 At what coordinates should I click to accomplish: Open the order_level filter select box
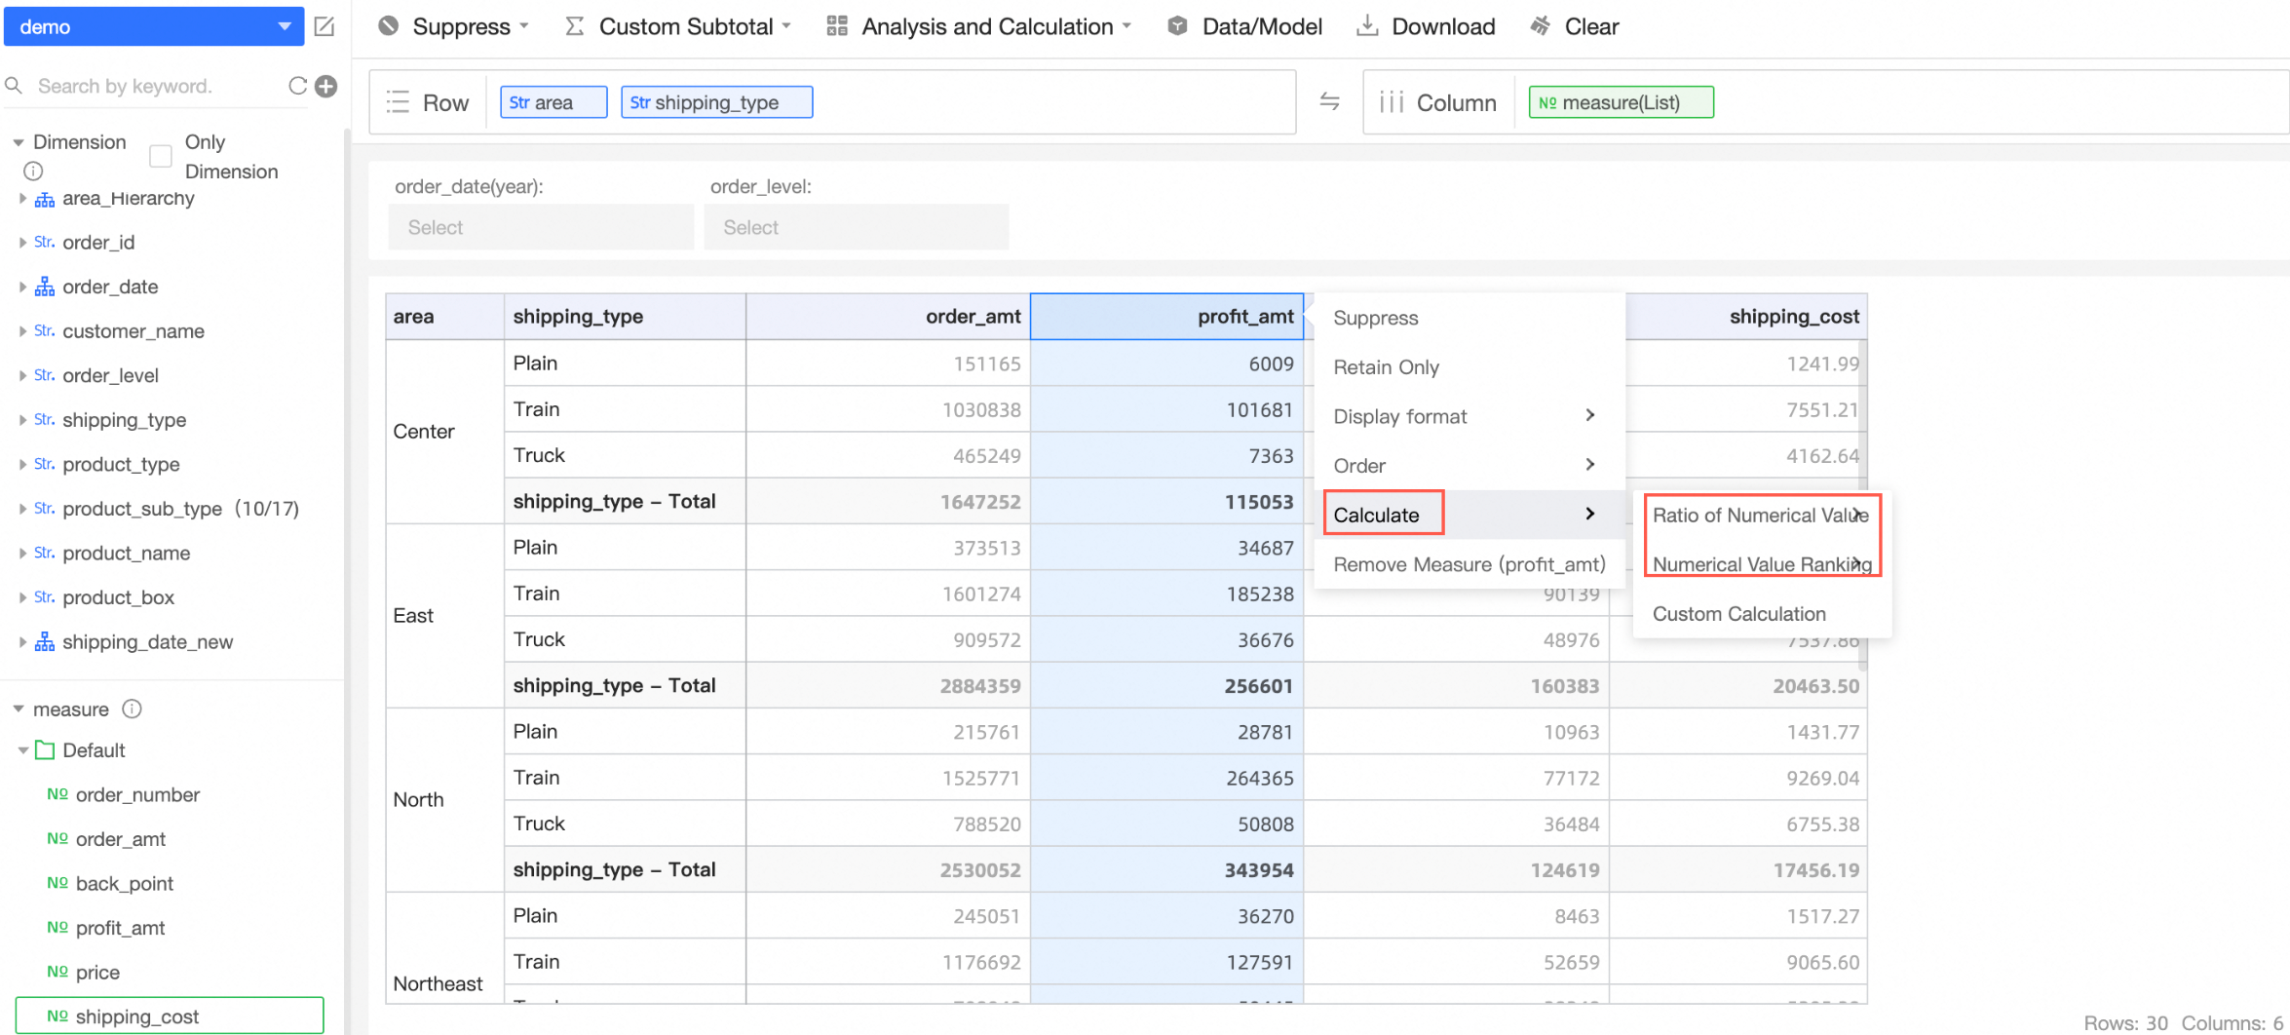tap(856, 227)
